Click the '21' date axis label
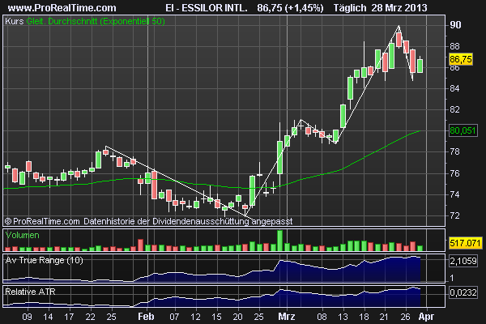 [x=384, y=317]
